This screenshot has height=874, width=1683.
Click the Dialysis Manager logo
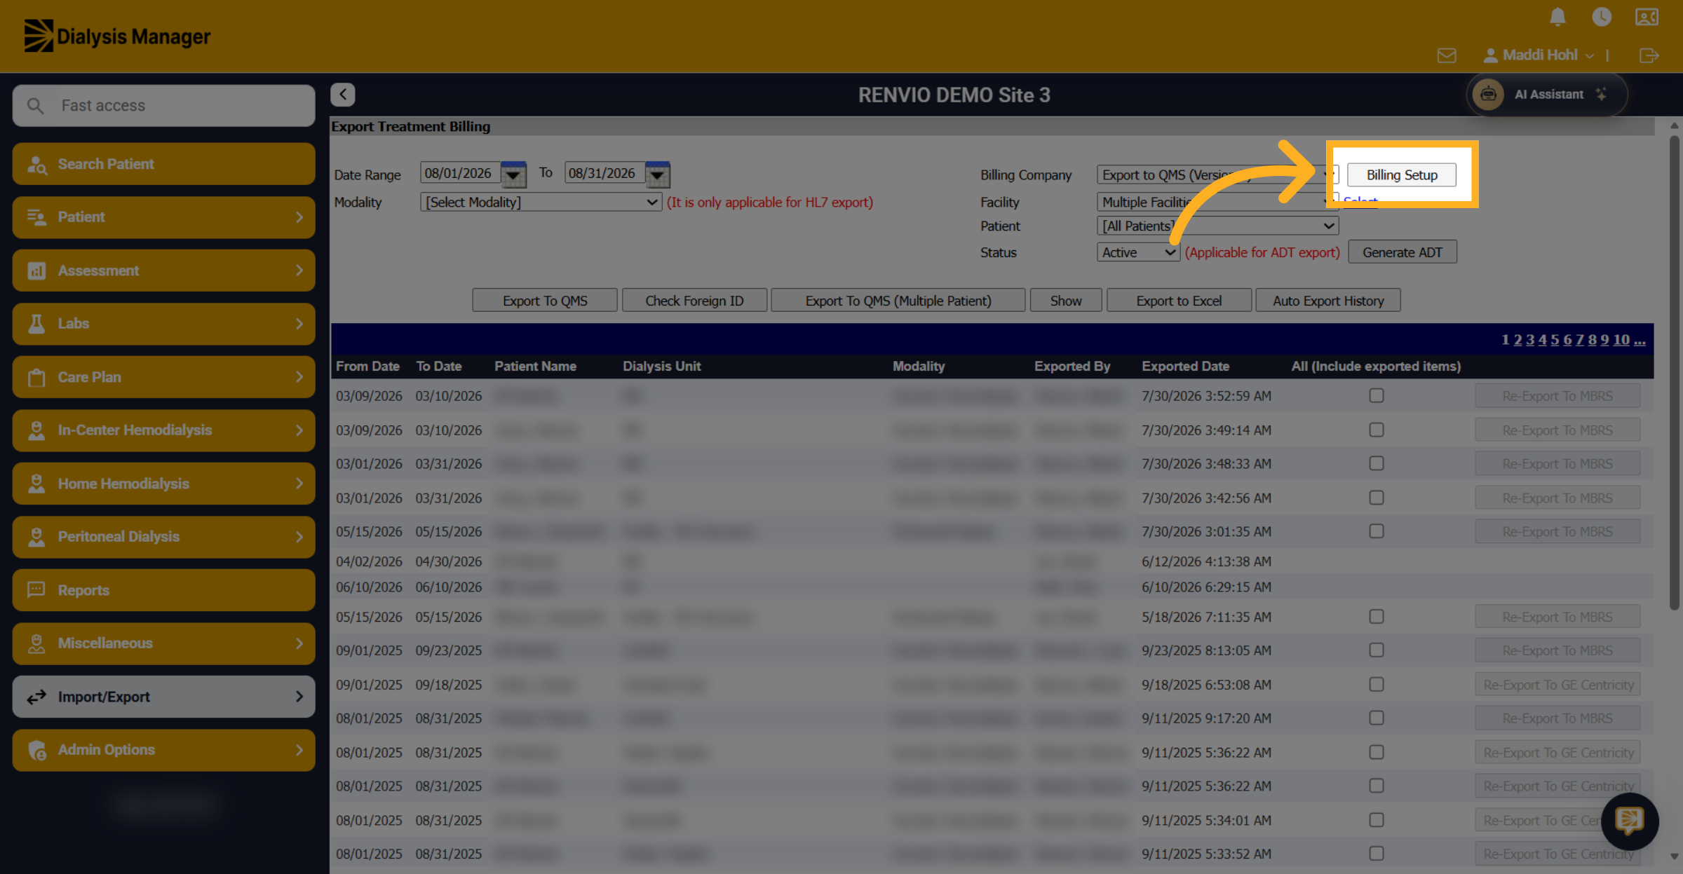click(x=117, y=36)
